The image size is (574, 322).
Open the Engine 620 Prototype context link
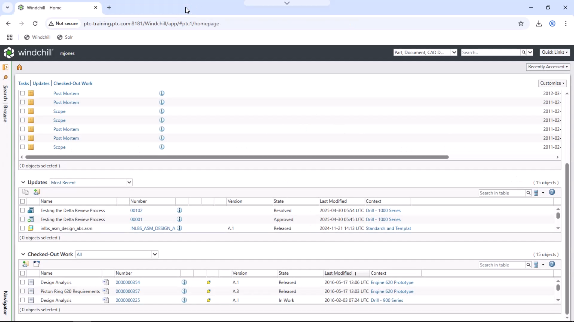pos(392,282)
